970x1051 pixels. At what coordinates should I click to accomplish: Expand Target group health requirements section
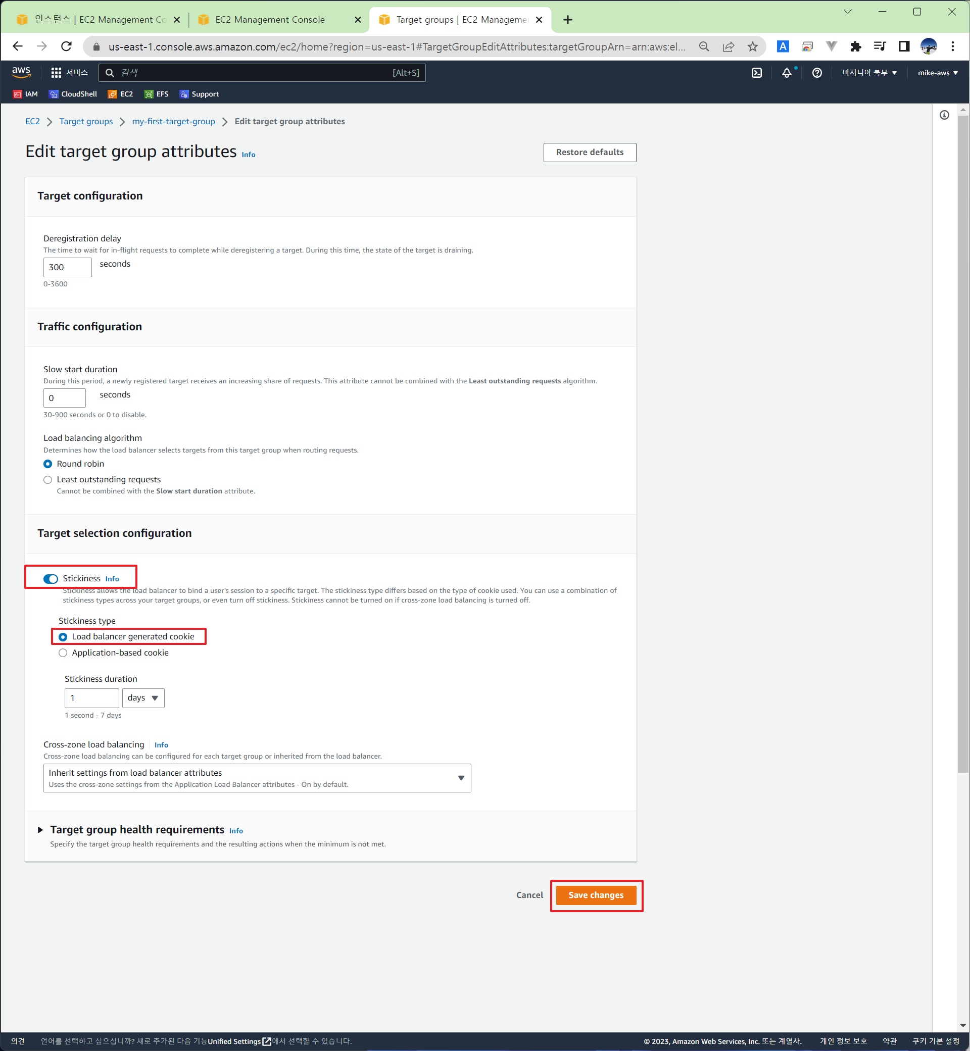(x=40, y=830)
